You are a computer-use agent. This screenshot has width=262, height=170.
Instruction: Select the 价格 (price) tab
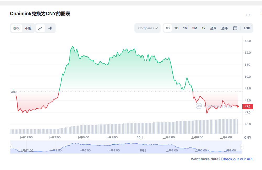pos(16,28)
